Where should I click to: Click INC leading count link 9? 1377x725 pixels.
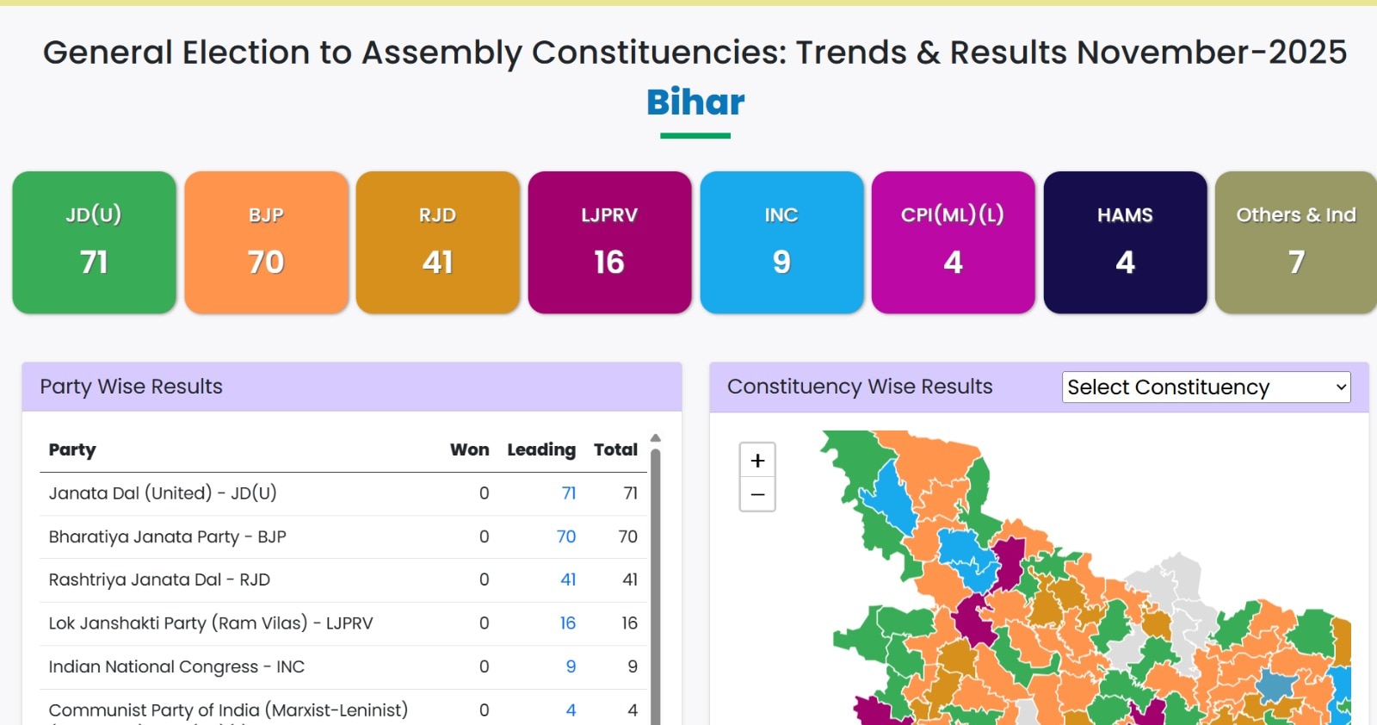pos(571,666)
